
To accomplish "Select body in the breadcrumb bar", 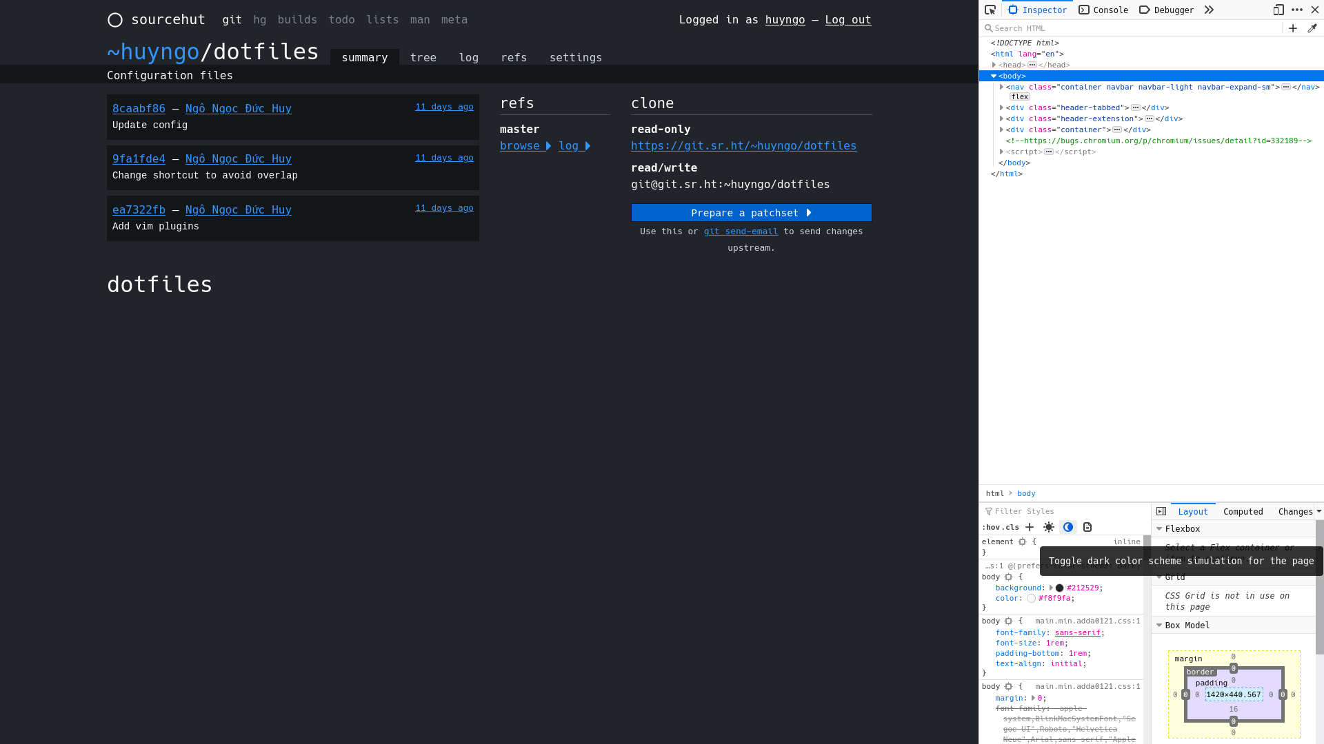I will coord(1026,493).
